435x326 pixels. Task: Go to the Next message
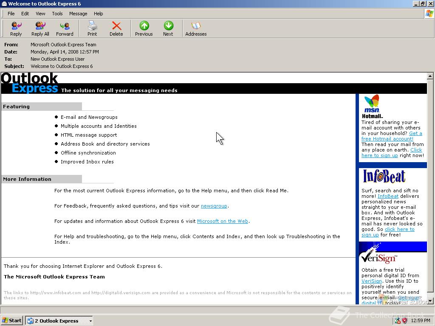click(x=168, y=28)
